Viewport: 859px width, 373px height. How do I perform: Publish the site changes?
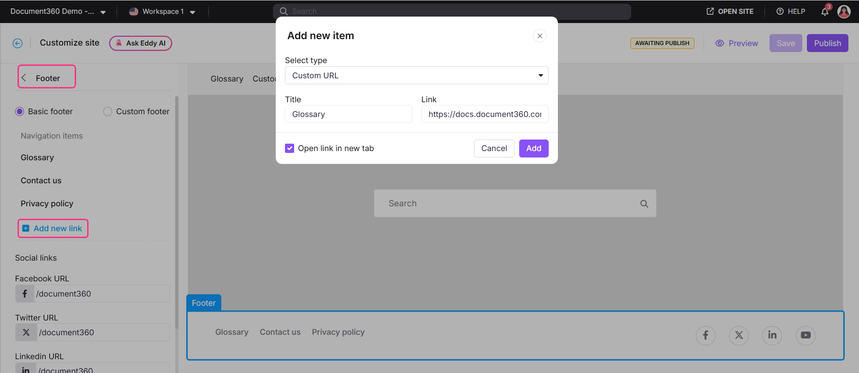pos(827,43)
